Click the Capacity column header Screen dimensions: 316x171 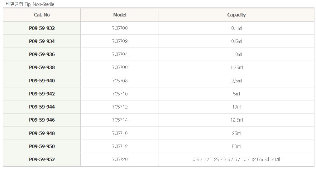236,15
